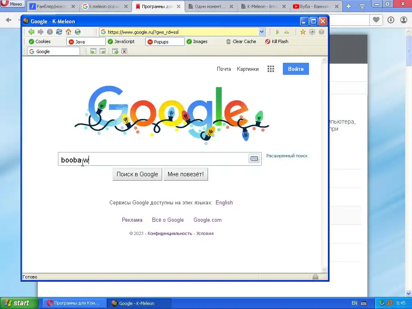412x309 pixels.
Task: Click the Google holiday lights doodle
Action: (172, 114)
